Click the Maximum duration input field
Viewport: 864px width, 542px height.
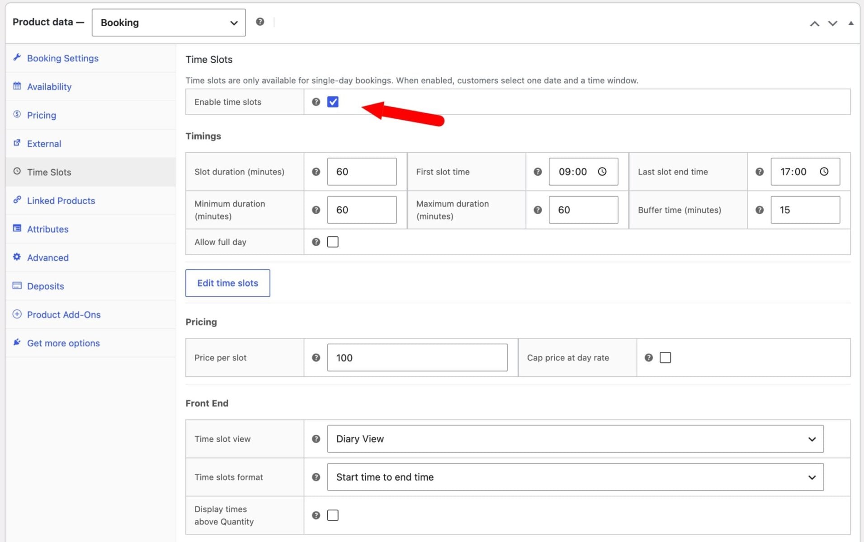coord(583,210)
